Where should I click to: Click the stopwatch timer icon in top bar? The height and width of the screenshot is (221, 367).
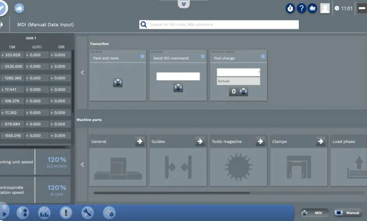click(290, 8)
